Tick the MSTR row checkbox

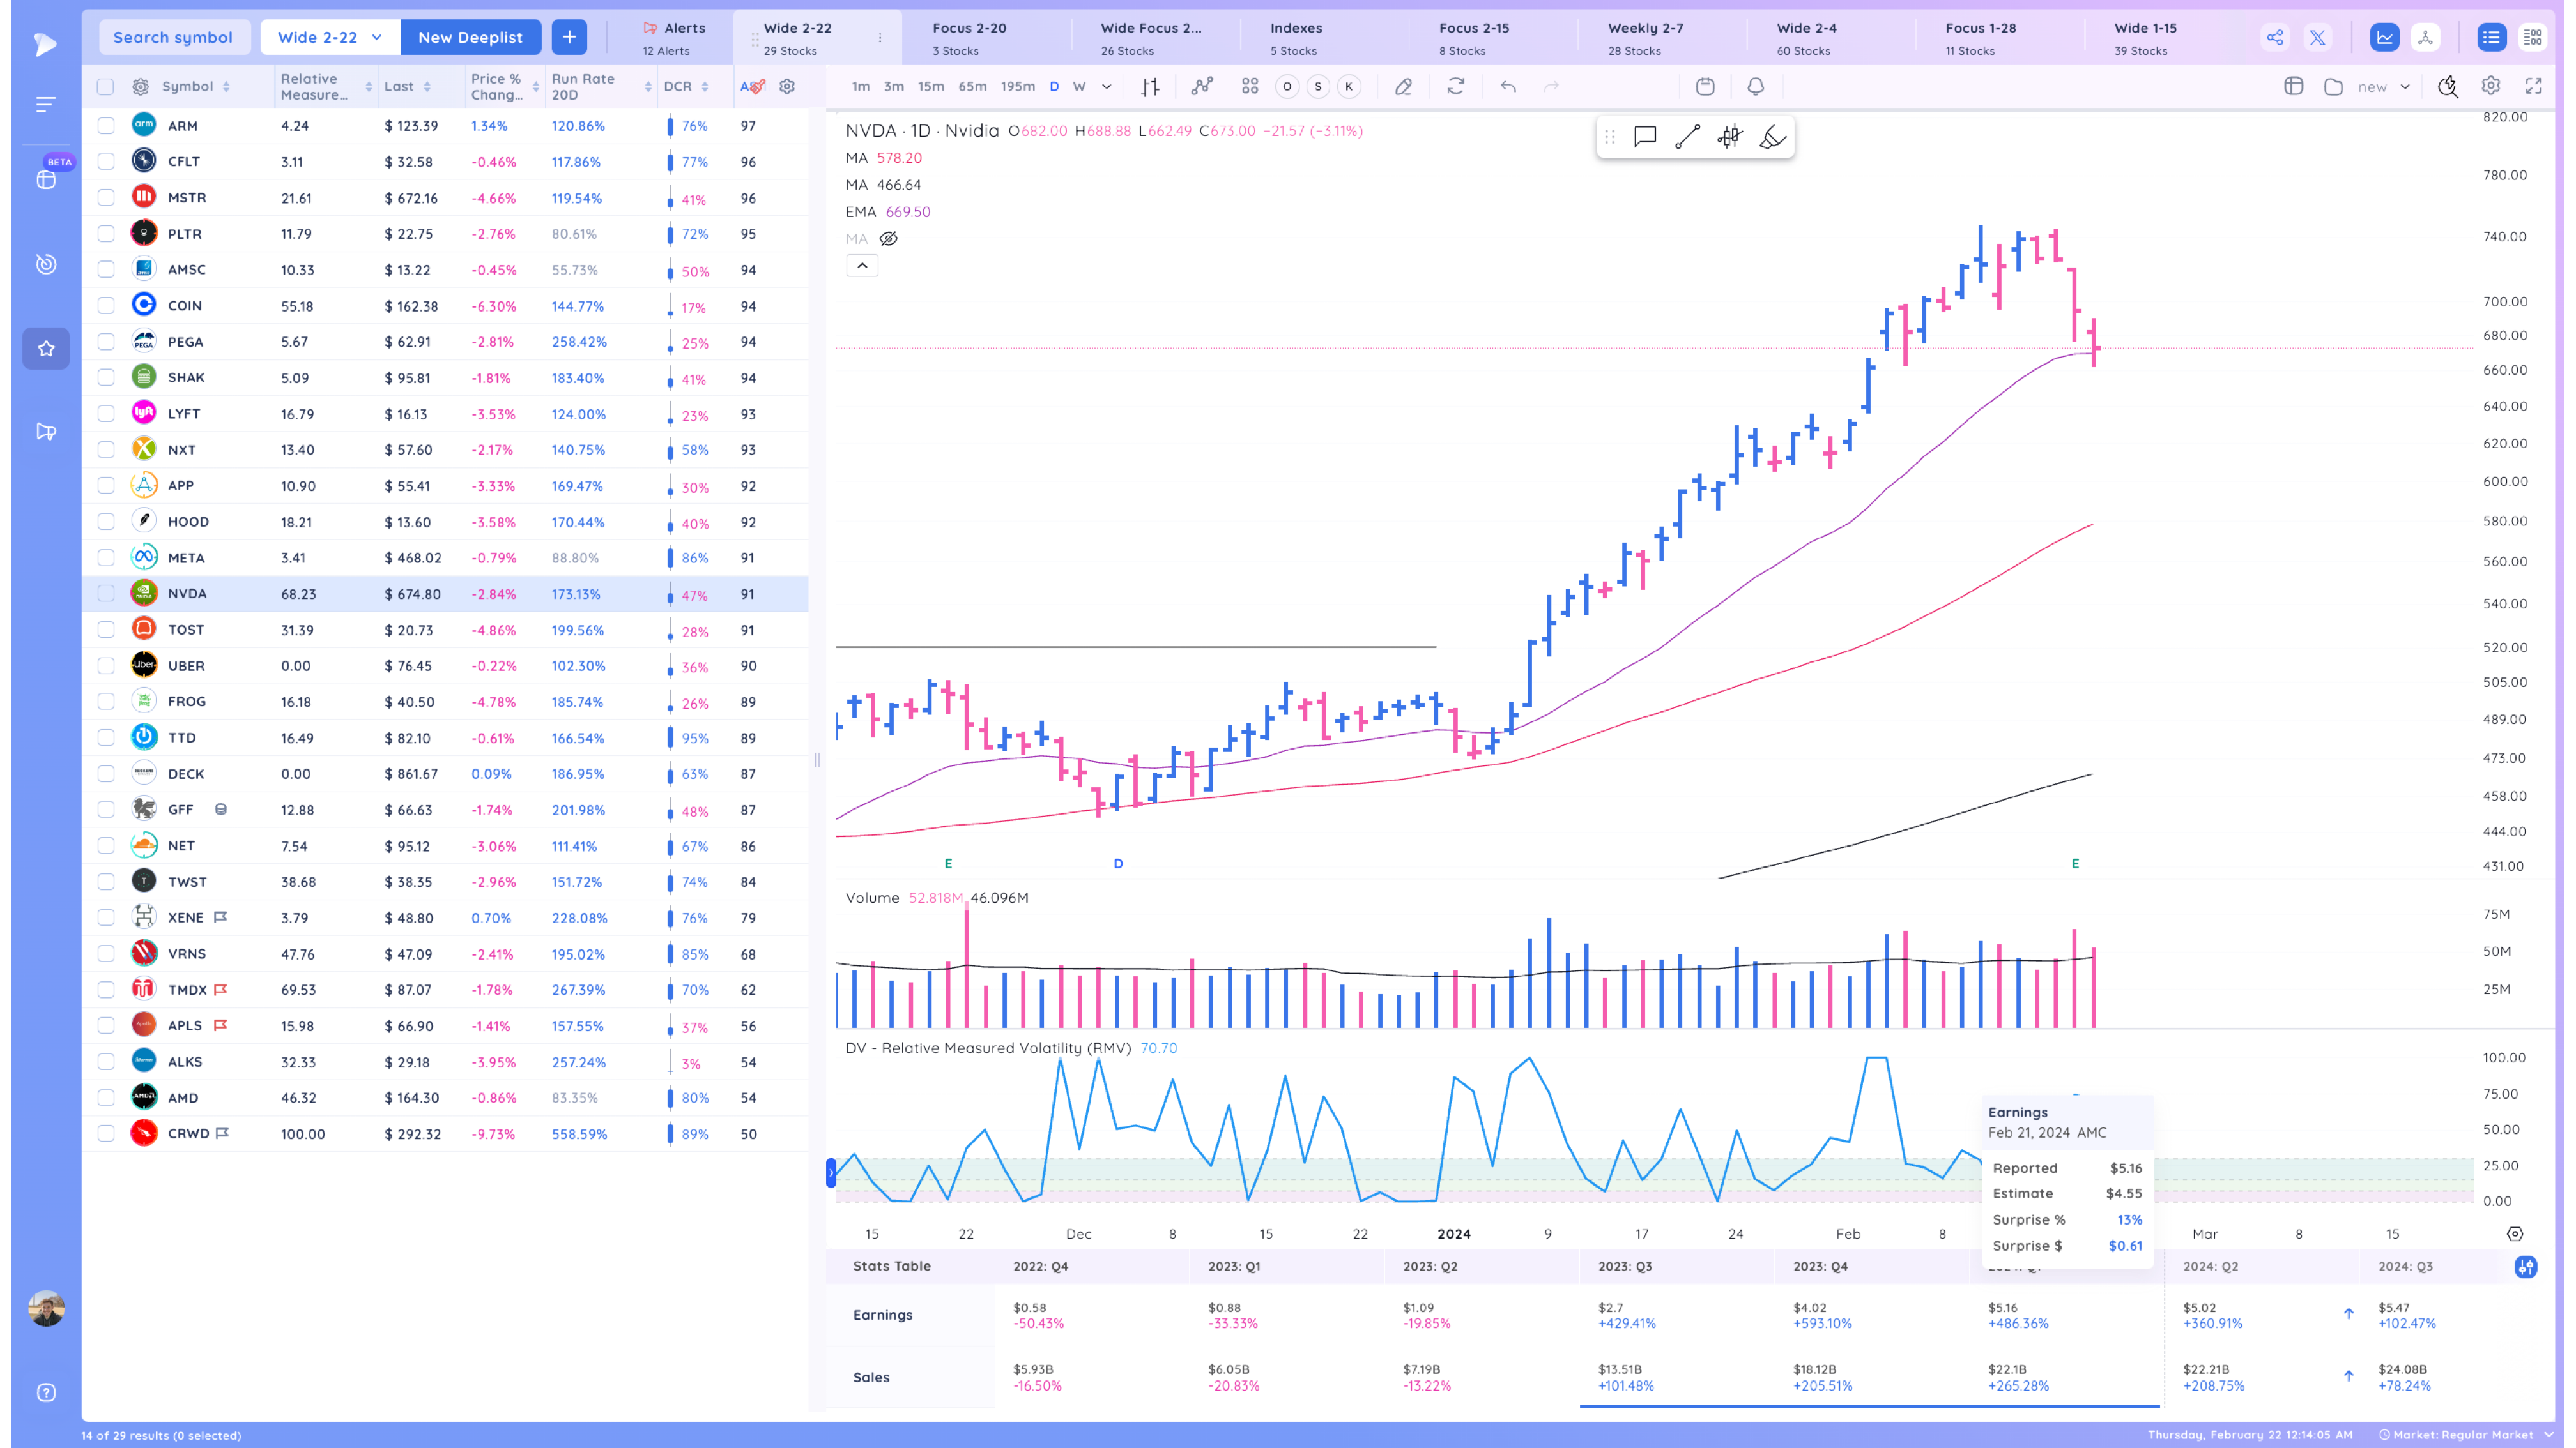[x=106, y=198]
